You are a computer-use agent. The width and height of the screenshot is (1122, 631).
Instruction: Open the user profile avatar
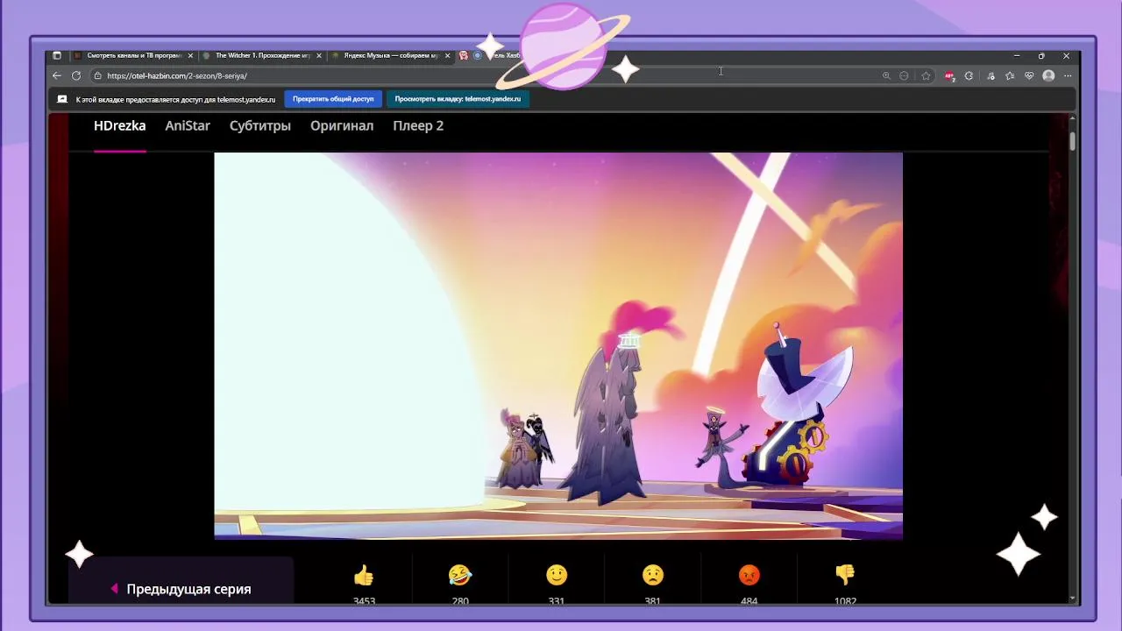1048,76
